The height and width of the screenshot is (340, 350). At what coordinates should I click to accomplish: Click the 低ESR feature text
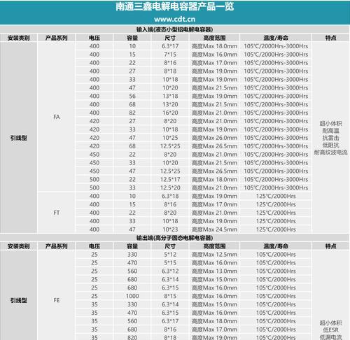330,330
